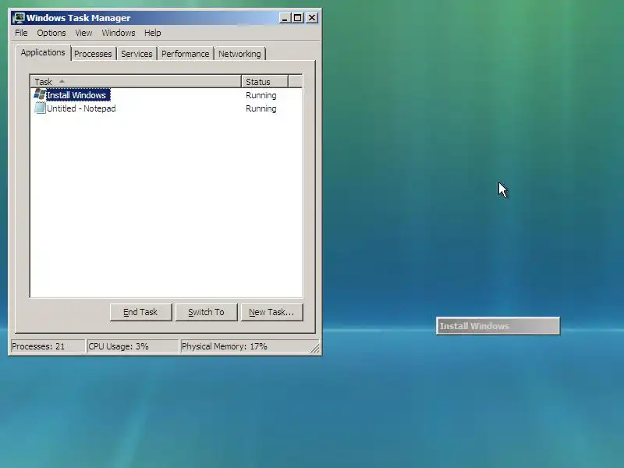Minimize the Task Manager window
The width and height of the screenshot is (624, 468).
(x=285, y=18)
